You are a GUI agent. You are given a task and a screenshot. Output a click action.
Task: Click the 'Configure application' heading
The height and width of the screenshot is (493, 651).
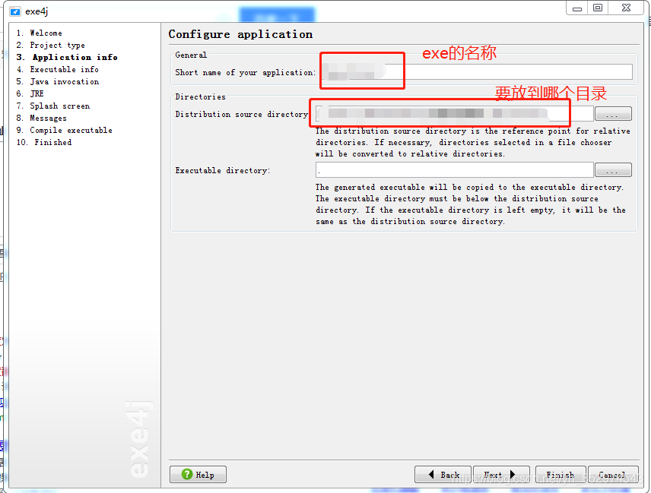tap(240, 34)
